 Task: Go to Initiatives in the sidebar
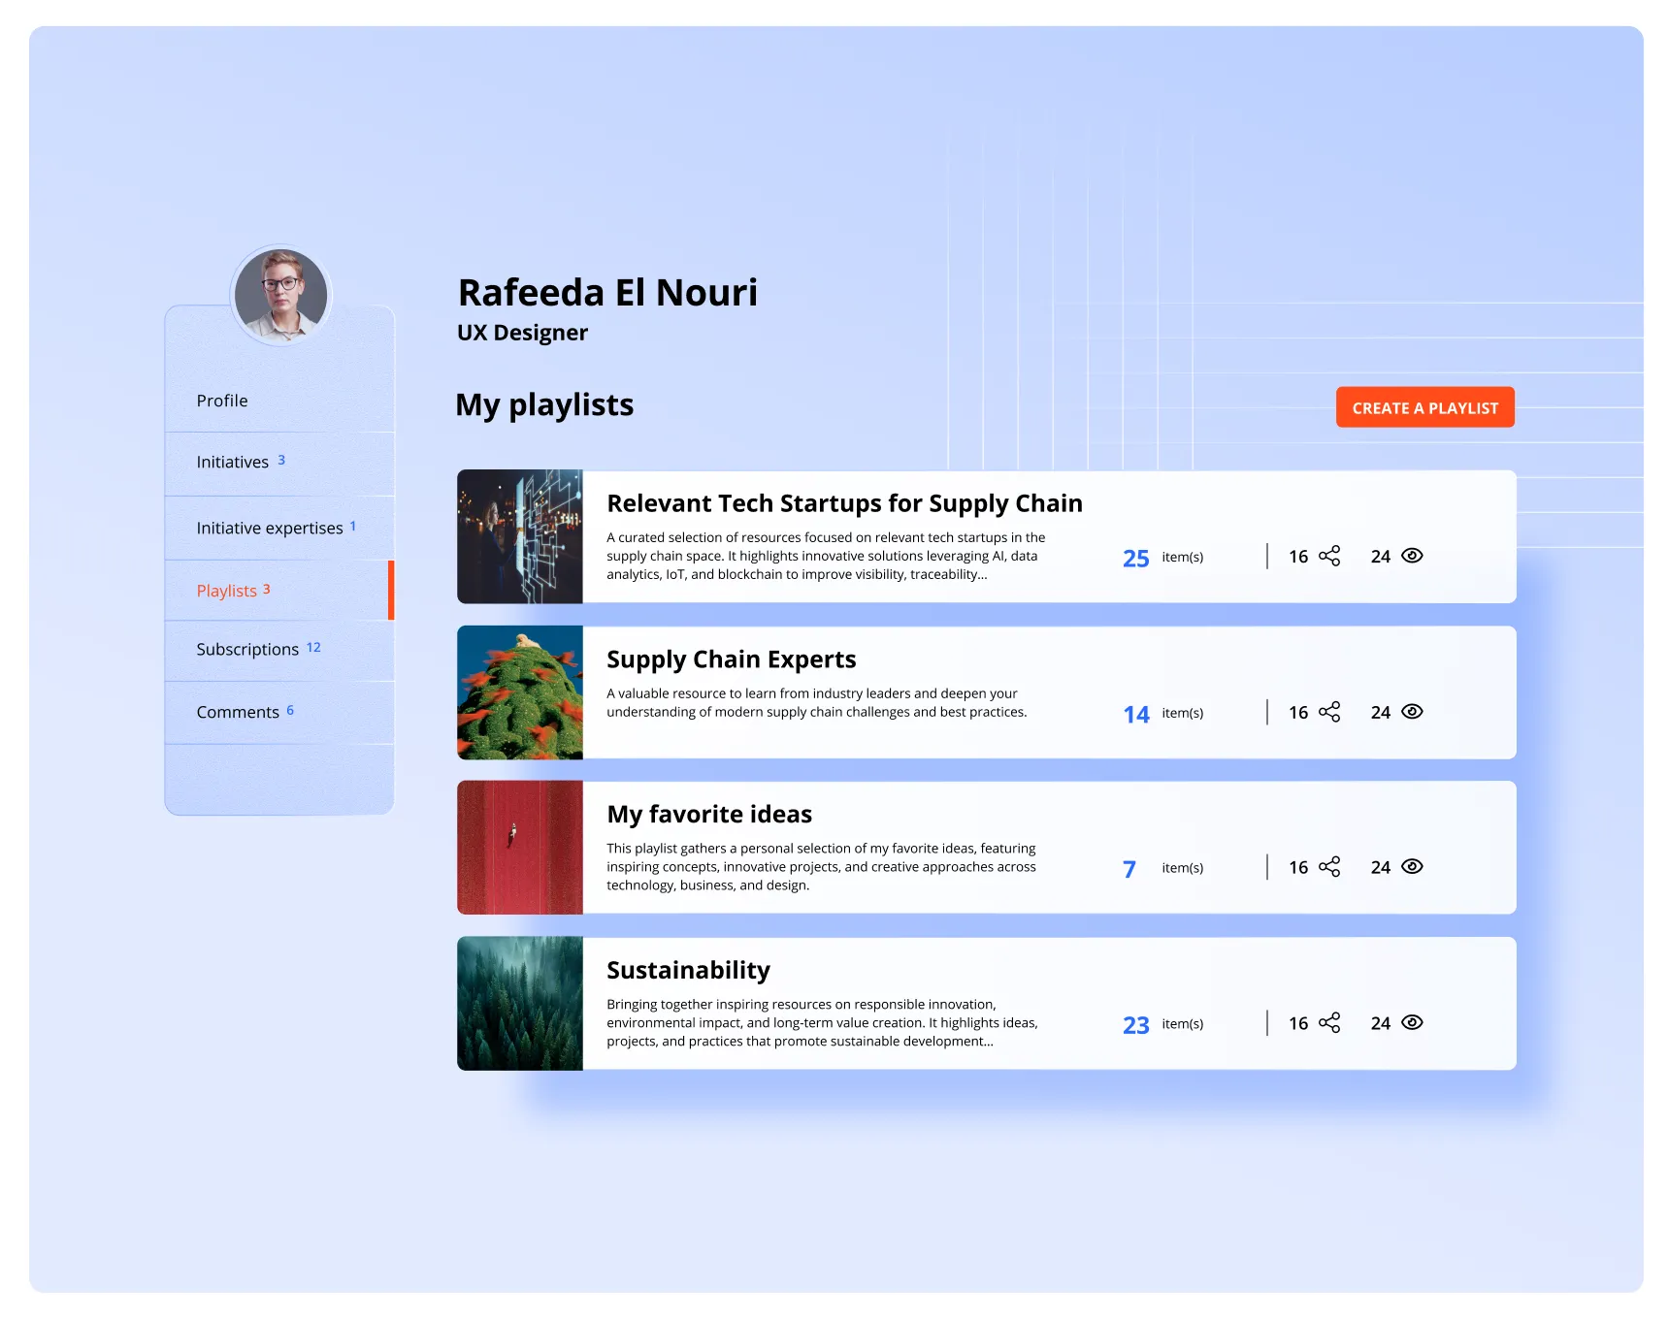point(279,463)
